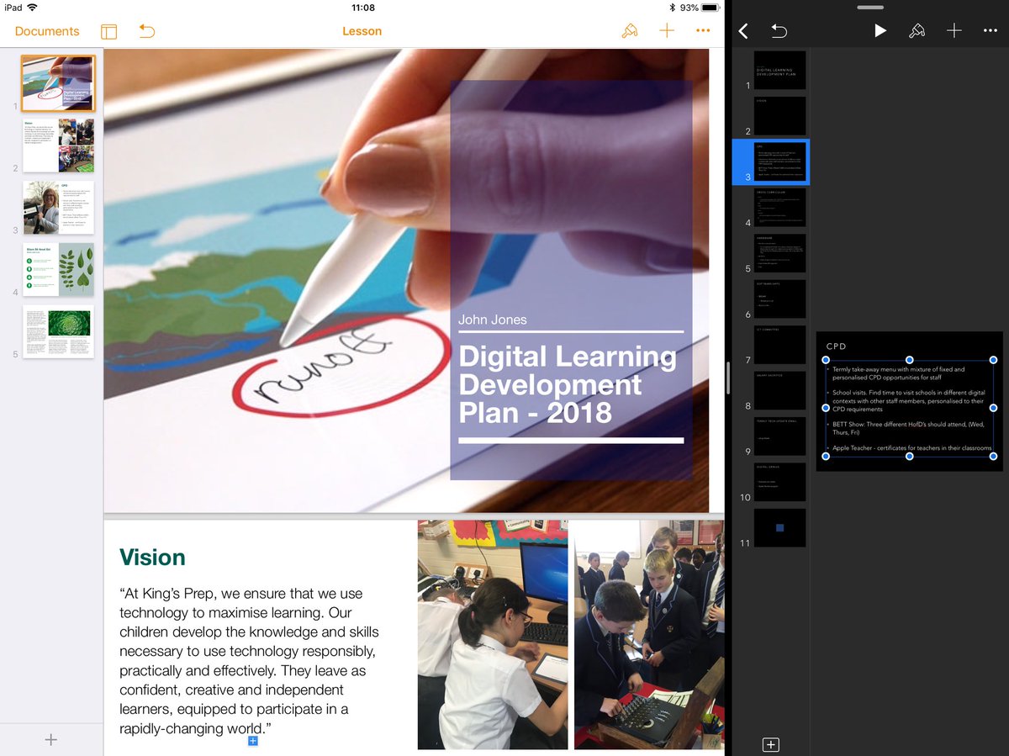This screenshot has width=1009, height=756.
Task: Tap the add page plus at the Pages sidebar bottom
Action: [51, 739]
